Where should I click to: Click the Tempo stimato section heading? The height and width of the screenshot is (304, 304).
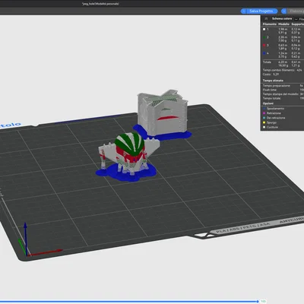(x=273, y=81)
